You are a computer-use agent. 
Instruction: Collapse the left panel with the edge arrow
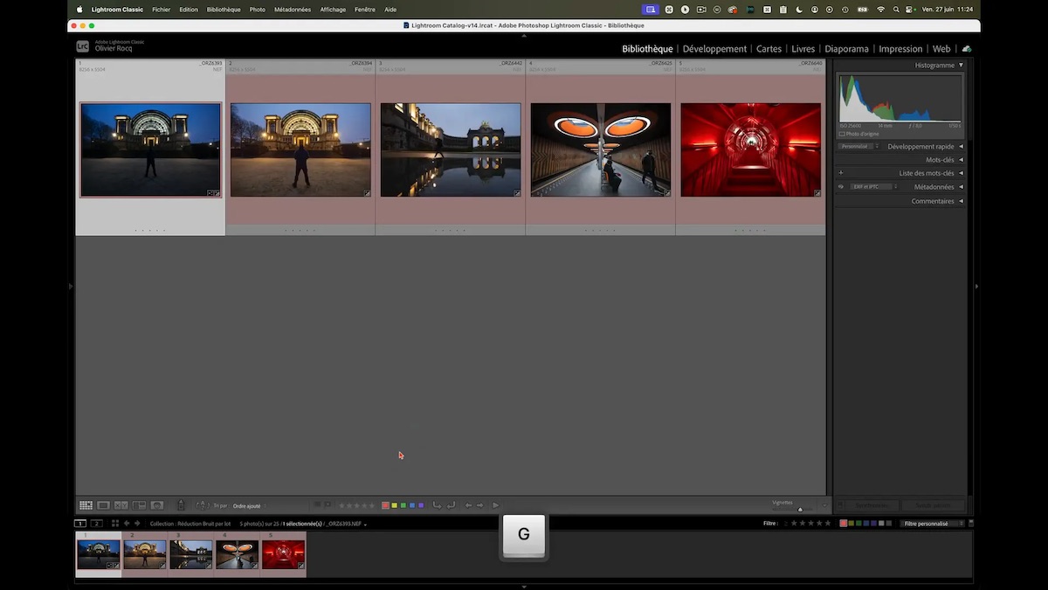(x=70, y=286)
